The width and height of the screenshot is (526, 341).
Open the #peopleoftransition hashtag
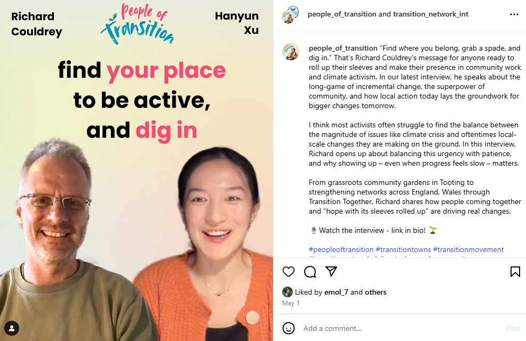pyautogui.click(x=341, y=249)
